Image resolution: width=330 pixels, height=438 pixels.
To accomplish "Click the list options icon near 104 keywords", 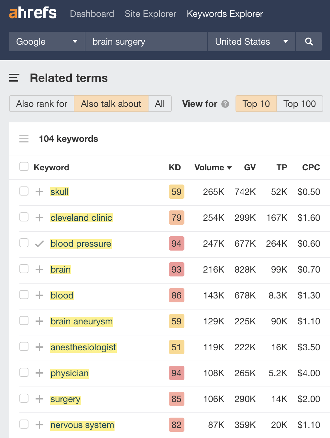I will click(24, 139).
